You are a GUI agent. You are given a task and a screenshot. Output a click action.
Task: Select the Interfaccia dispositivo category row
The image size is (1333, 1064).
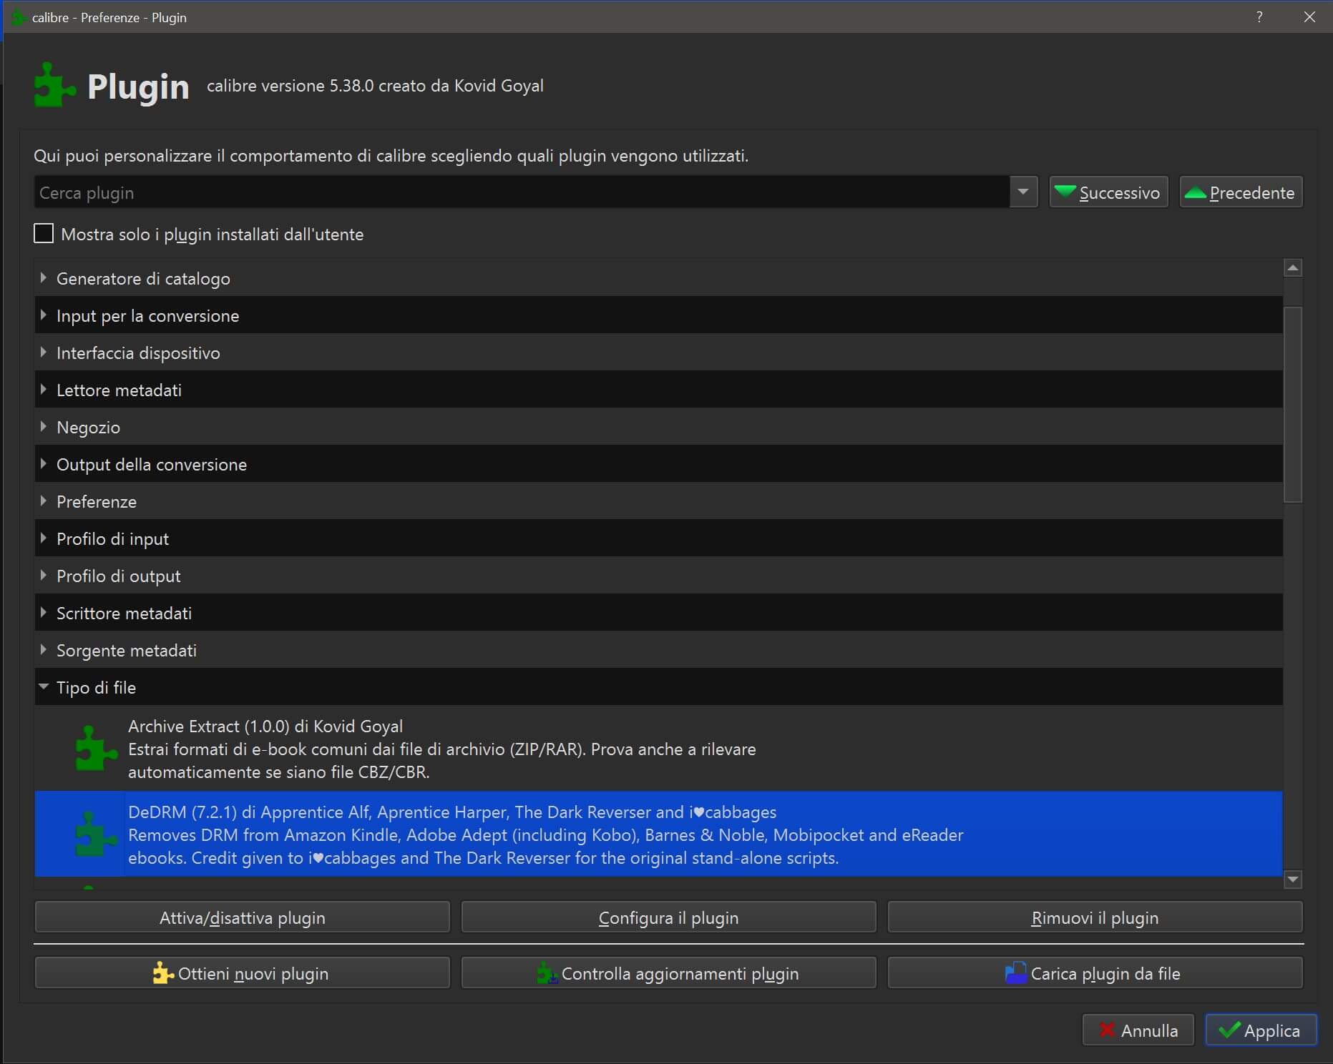tap(138, 353)
